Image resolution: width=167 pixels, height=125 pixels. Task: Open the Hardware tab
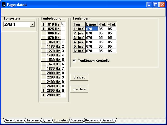32,120
